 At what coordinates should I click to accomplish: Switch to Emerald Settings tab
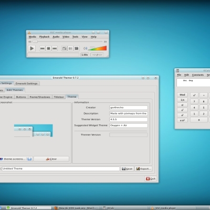pos(26,83)
